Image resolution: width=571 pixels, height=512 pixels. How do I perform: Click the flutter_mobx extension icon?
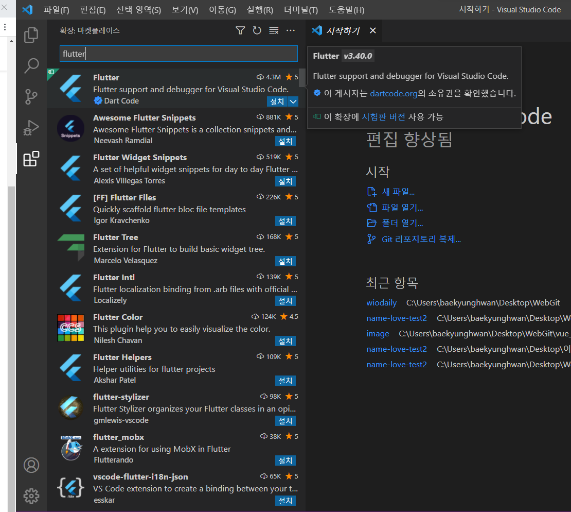[x=71, y=448]
